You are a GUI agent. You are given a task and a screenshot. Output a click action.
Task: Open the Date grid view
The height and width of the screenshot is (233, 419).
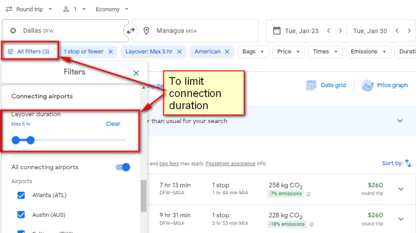tap(326, 86)
